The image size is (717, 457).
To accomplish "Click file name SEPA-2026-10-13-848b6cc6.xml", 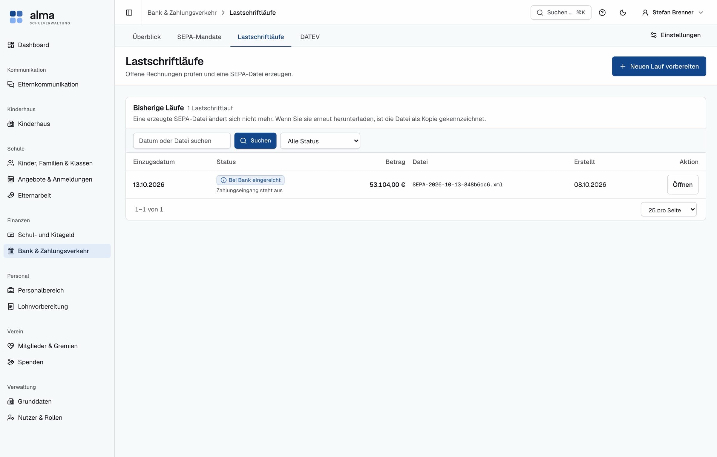I will tap(457, 185).
